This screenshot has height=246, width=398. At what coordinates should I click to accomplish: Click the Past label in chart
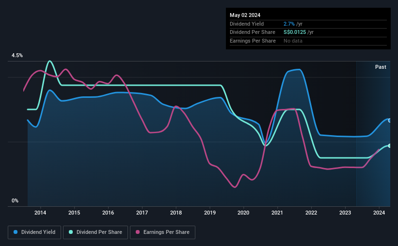tap(381, 67)
